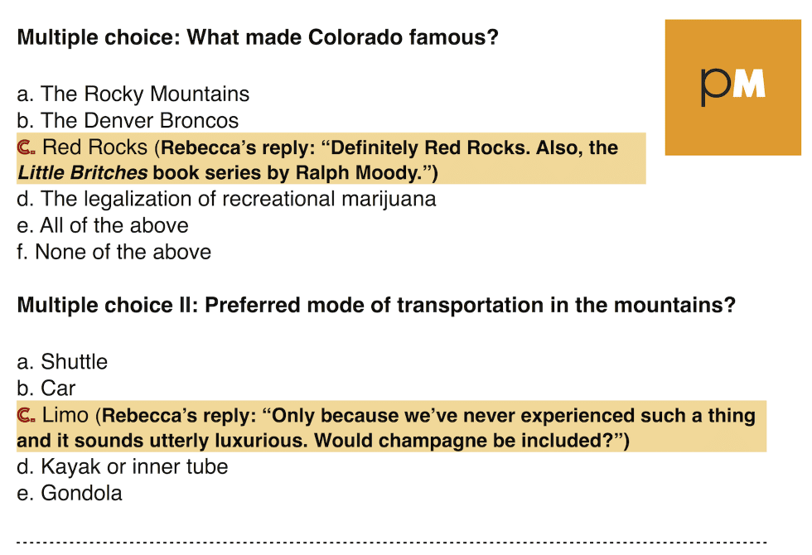Screen dimensions: 812x555
Task: Choose "All of the above"
Action: [x=103, y=226]
